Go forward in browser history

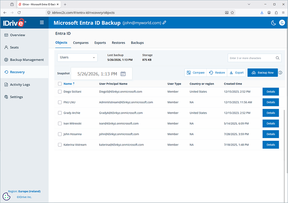click(x=12, y=13)
